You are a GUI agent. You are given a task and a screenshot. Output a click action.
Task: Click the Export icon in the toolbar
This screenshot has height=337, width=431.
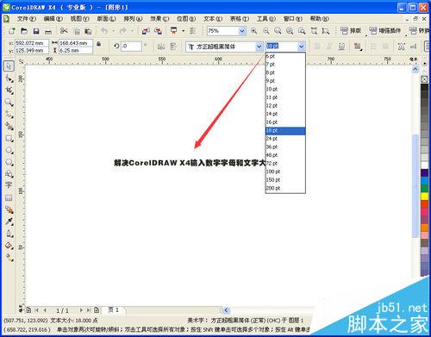(158, 31)
